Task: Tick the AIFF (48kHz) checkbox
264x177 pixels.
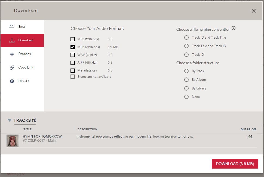Action: (73, 63)
